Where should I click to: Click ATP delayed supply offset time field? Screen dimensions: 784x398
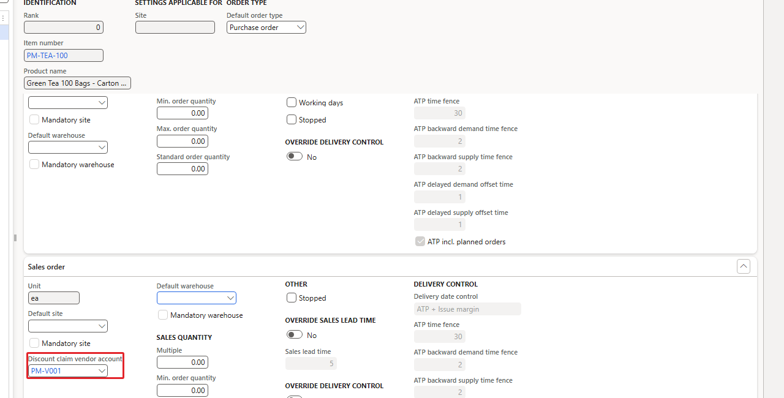pyautogui.click(x=440, y=225)
